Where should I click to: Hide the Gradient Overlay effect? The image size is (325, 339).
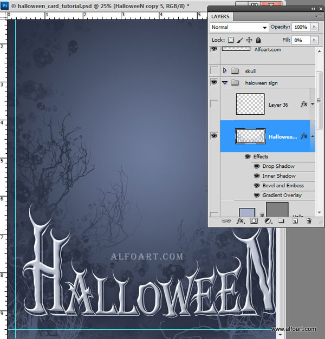pos(257,195)
